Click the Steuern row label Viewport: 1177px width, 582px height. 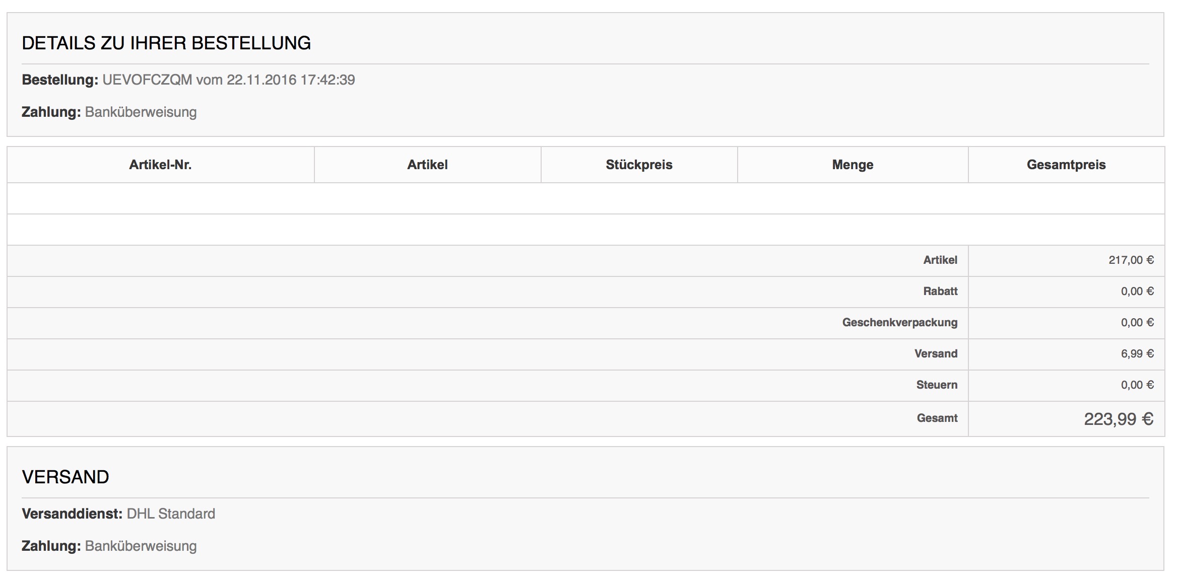[x=936, y=385]
